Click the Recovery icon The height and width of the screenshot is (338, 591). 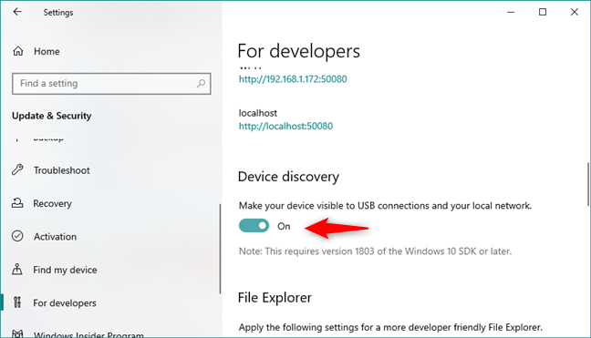coord(17,203)
